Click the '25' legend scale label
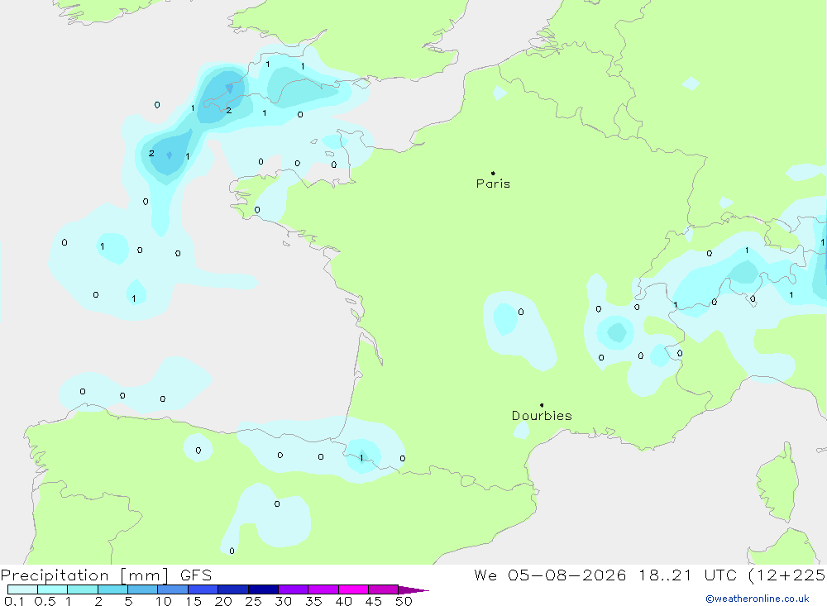Screen dimensions: 827x606 pos(254,601)
